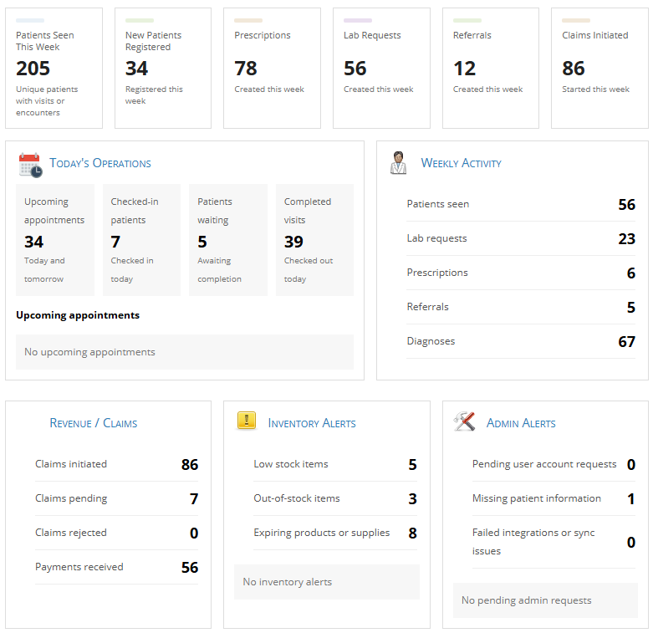Click 'Unique patients with visits or encounters' text
653x633 pixels.
click(47, 101)
